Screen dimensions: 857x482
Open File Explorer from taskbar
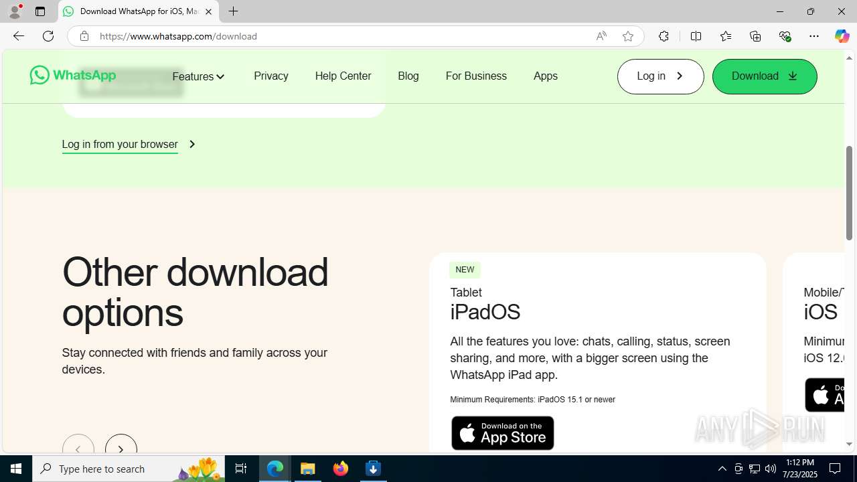click(308, 469)
